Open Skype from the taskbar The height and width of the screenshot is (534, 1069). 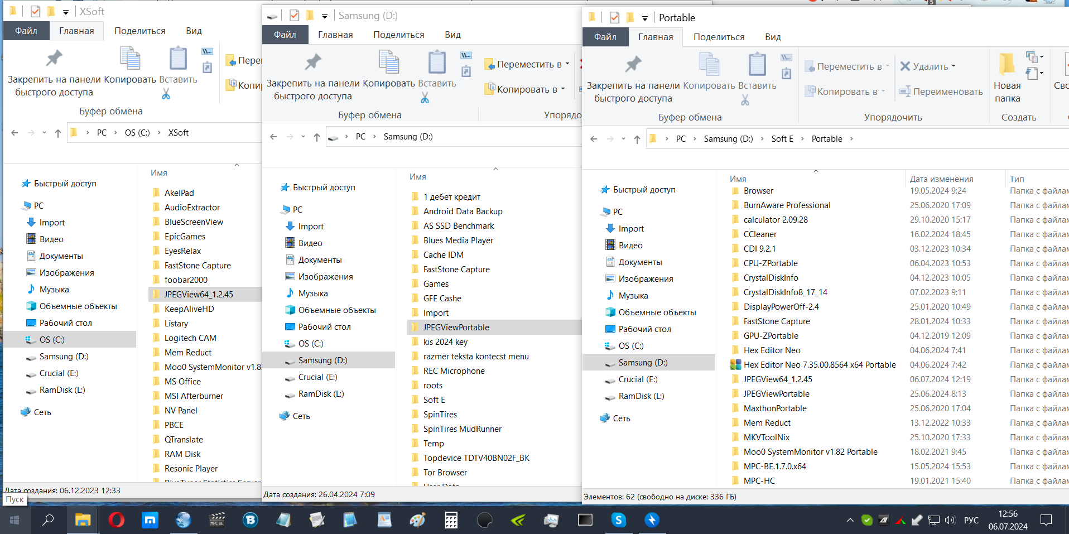[x=619, y=520]
